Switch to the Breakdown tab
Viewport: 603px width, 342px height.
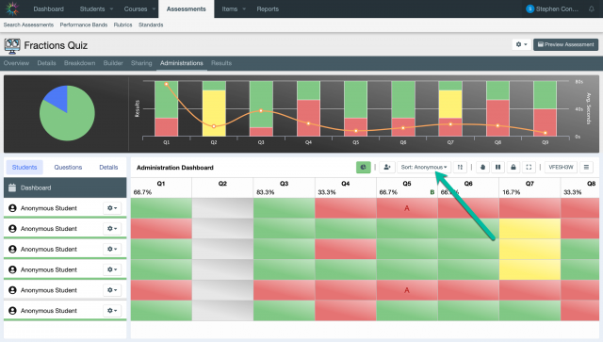click(x=79, y=63)
